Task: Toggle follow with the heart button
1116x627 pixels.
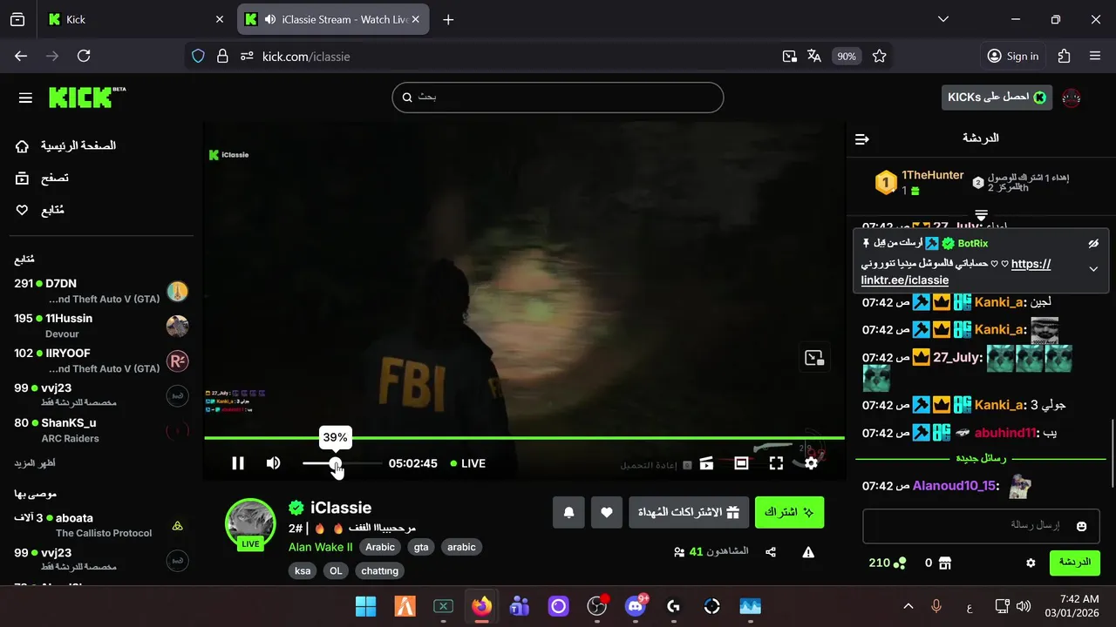Action: pos(607,513)
